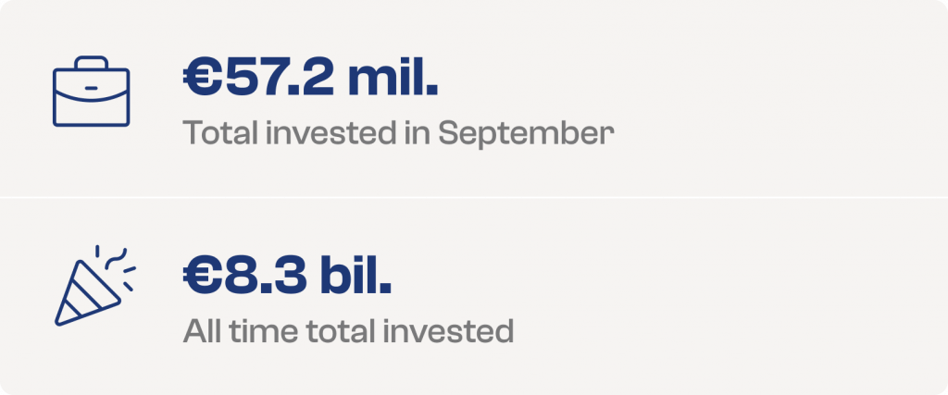Click empty area of the all-time stat card
948x395 pixels.
point(726,296)
